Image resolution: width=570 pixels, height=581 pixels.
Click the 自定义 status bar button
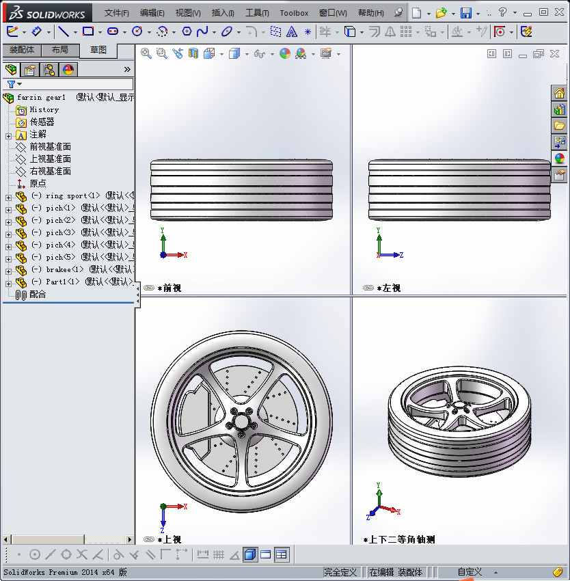click(470, 572)
